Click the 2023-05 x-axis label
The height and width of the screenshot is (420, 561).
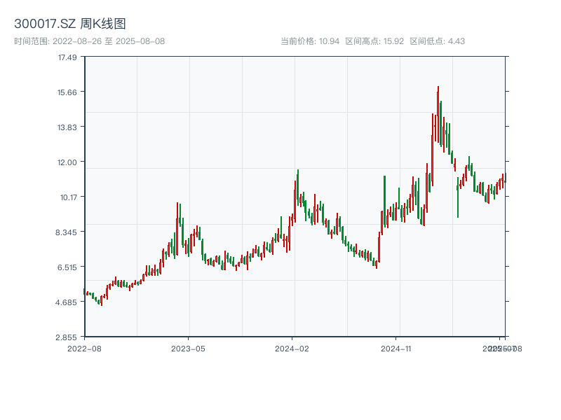(x=188, y=349)
